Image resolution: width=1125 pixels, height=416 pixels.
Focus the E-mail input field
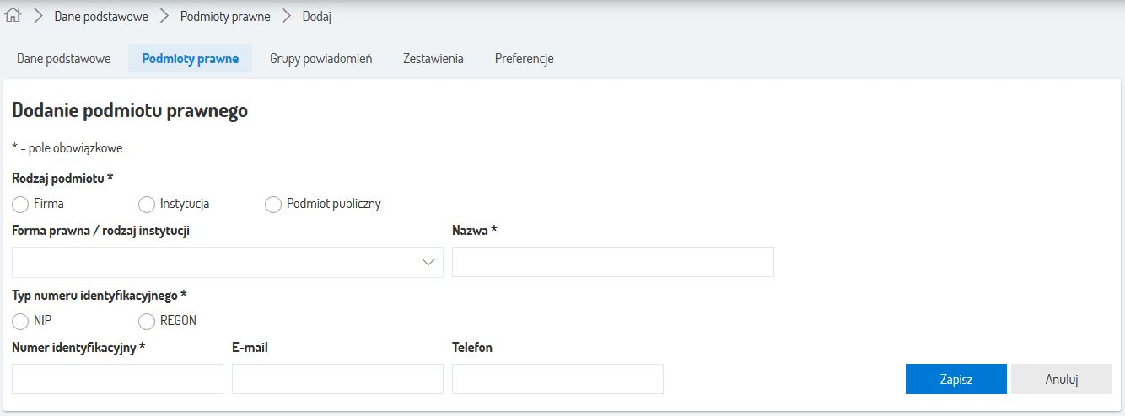coord(337,379)
